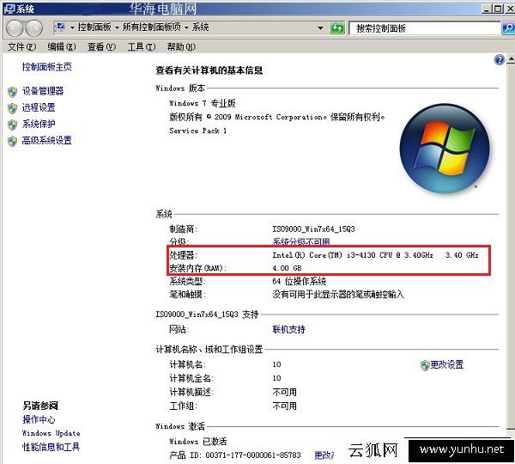Image resolution: width=515 pixels, height=464 pixels.
Task: Click the Windows 7 专业版 edition text
Action: pos(203,103)
